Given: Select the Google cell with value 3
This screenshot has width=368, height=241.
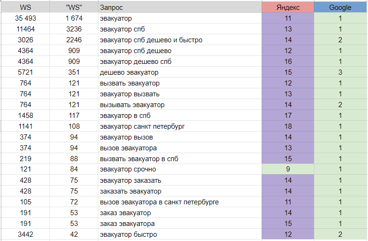Looking at the screenshot, I should [340, 72].
